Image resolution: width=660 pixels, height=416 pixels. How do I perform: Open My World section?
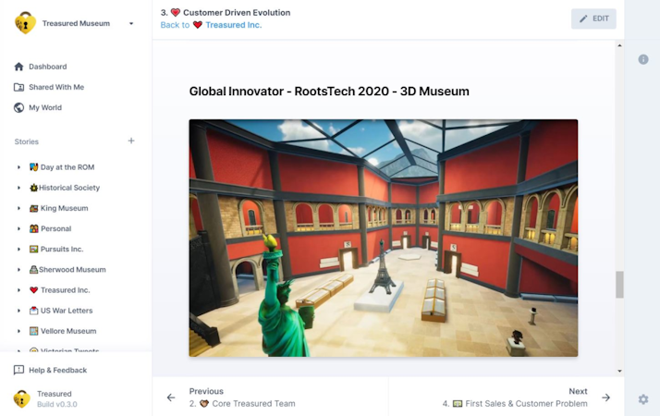[x=45, y=108]
